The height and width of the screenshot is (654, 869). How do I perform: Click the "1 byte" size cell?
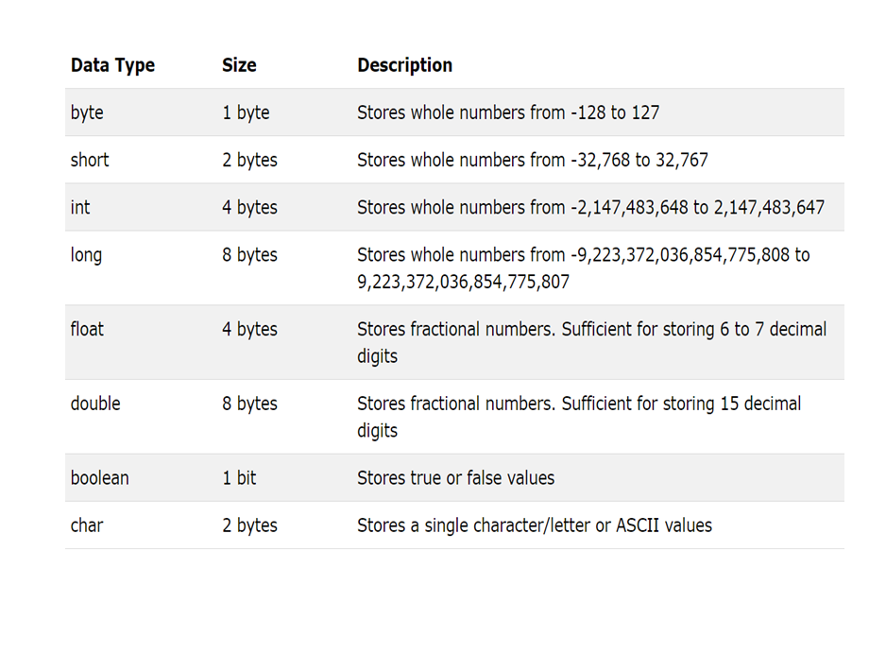(x=246, y=112)
